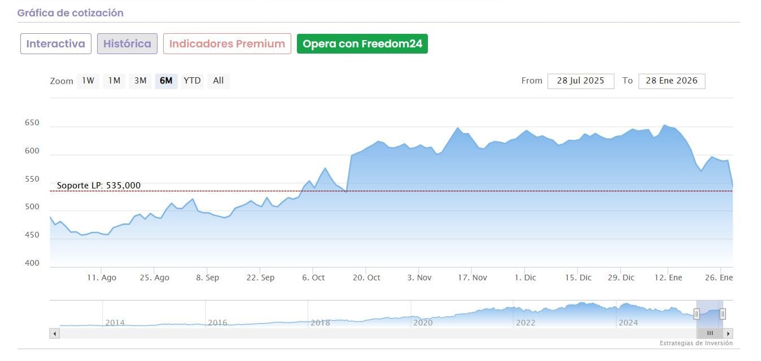Click the Opera con Freedom24 button
This screenshot has height=361, width=761.
362,44
